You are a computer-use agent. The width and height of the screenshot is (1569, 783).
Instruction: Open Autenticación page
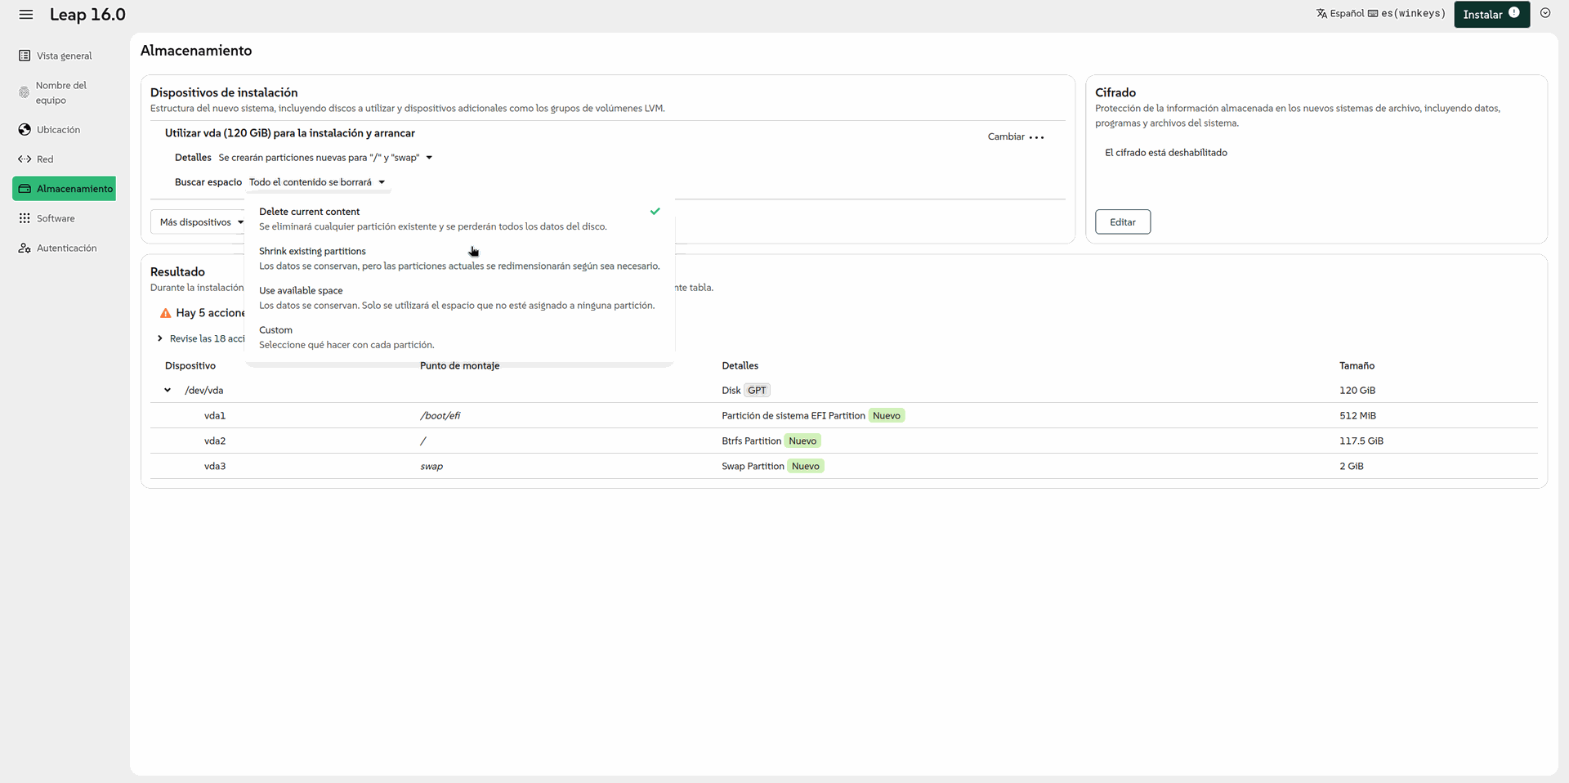pos(66,248)
